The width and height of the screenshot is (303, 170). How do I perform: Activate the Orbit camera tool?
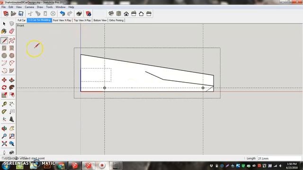4,128
